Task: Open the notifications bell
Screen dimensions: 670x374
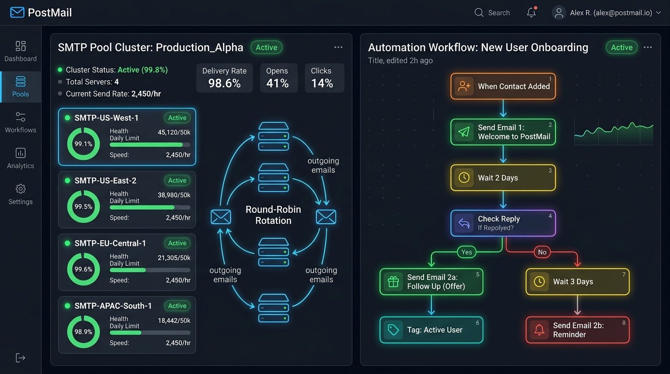Action: pos(531,13)
